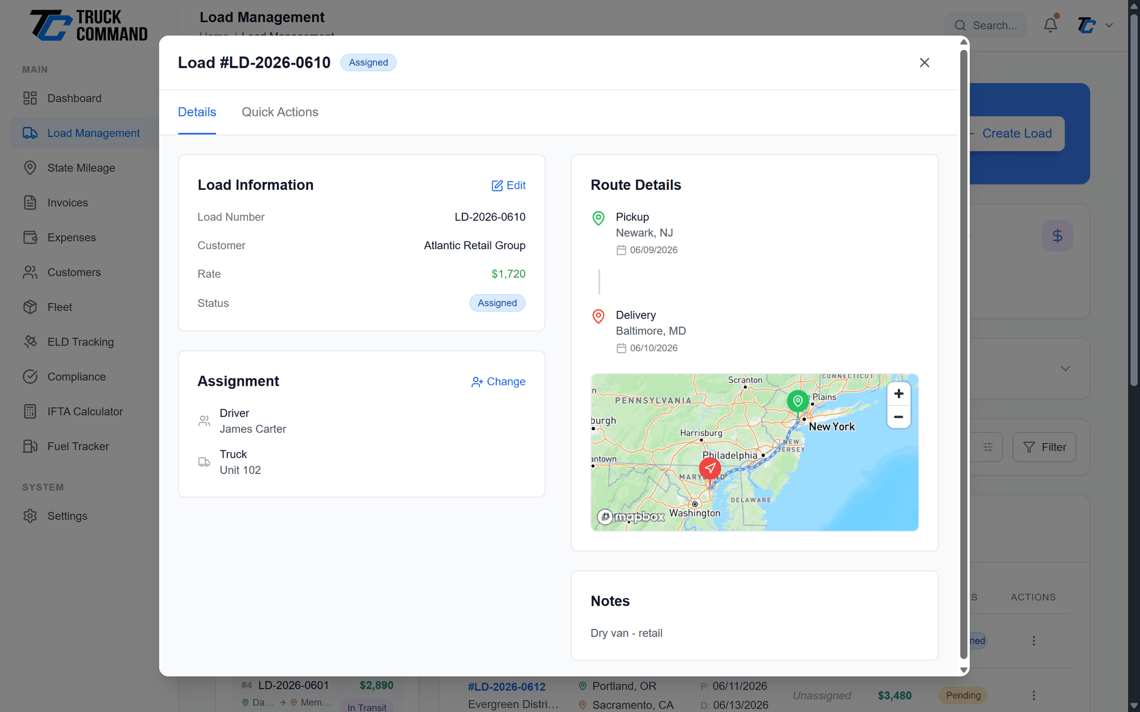Expand the collapsed card chevron
This screenshot has height=712, width=1140.
(x=1066, y=368)
